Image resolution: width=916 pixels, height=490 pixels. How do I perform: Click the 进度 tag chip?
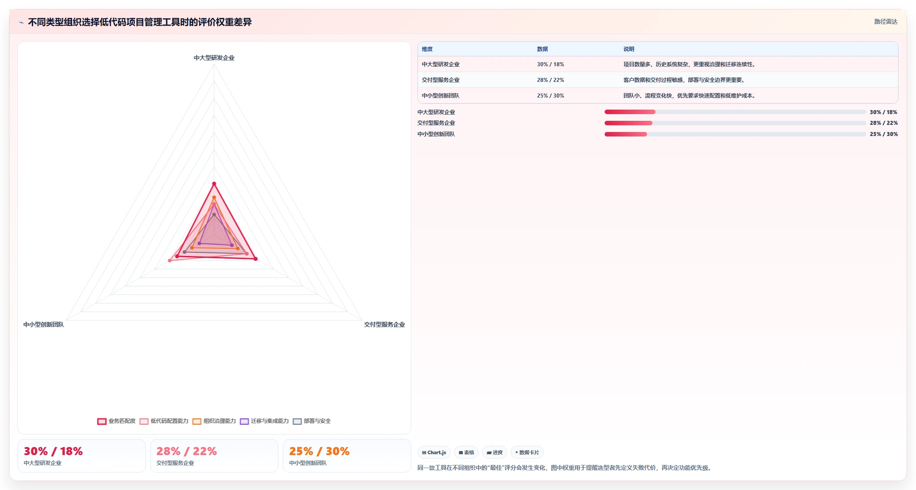[494, 452]
